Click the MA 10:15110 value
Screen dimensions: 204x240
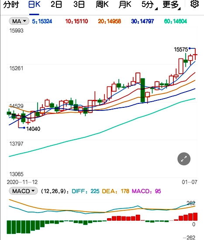click(x=76, y=21)
